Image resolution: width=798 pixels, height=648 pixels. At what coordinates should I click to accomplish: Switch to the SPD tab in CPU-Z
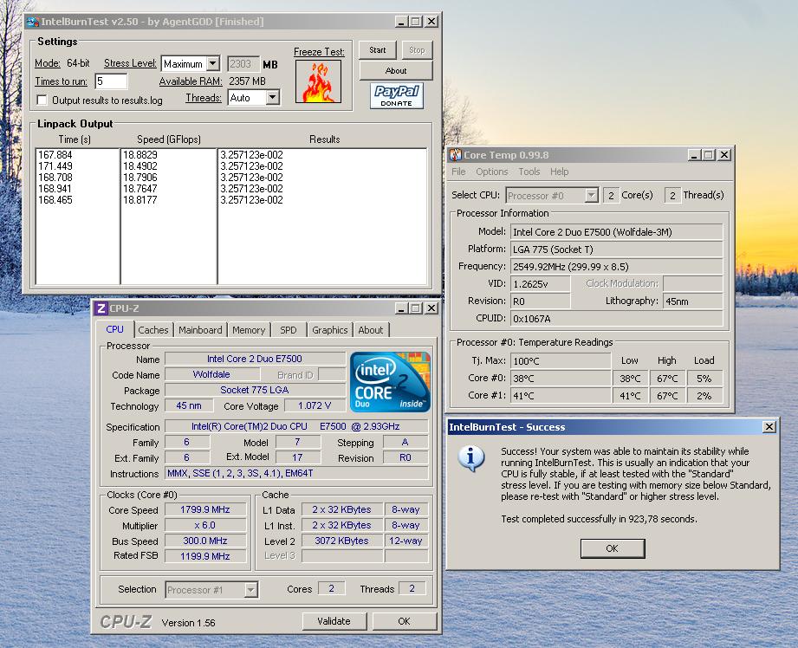click(x=288, y=330)
